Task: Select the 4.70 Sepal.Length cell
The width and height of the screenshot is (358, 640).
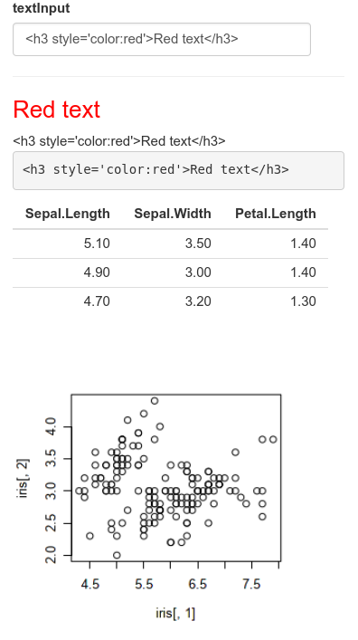Action: click(97, 301)
